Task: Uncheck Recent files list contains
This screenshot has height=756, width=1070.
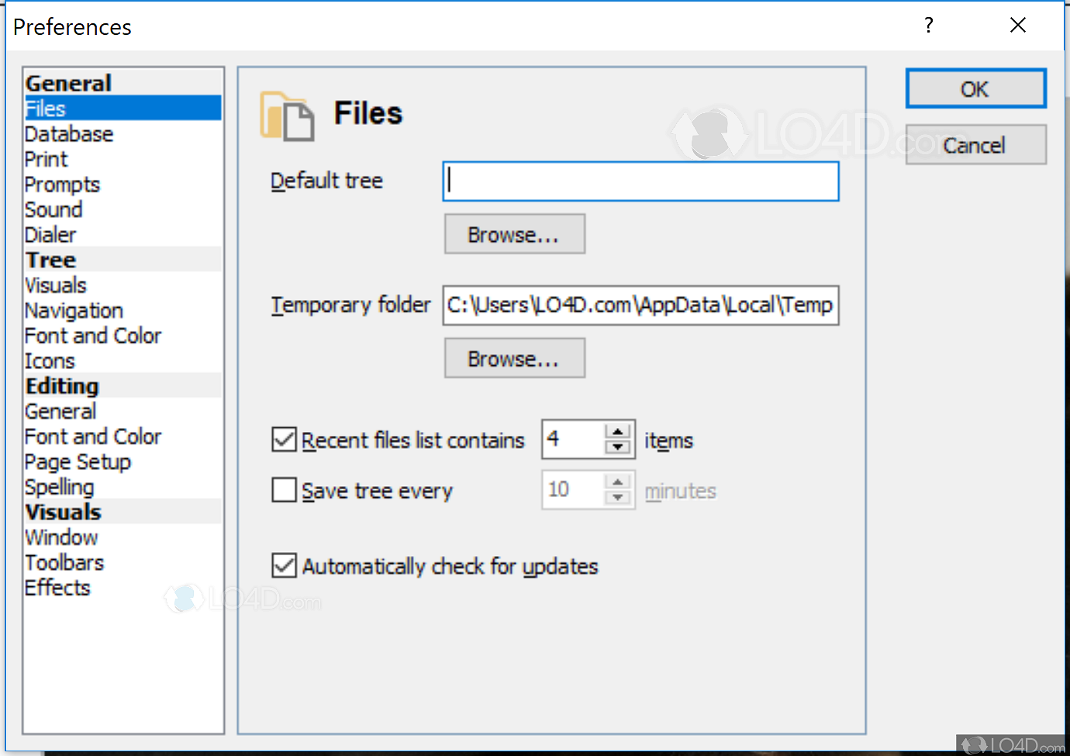Action: [x=284, y=440]
